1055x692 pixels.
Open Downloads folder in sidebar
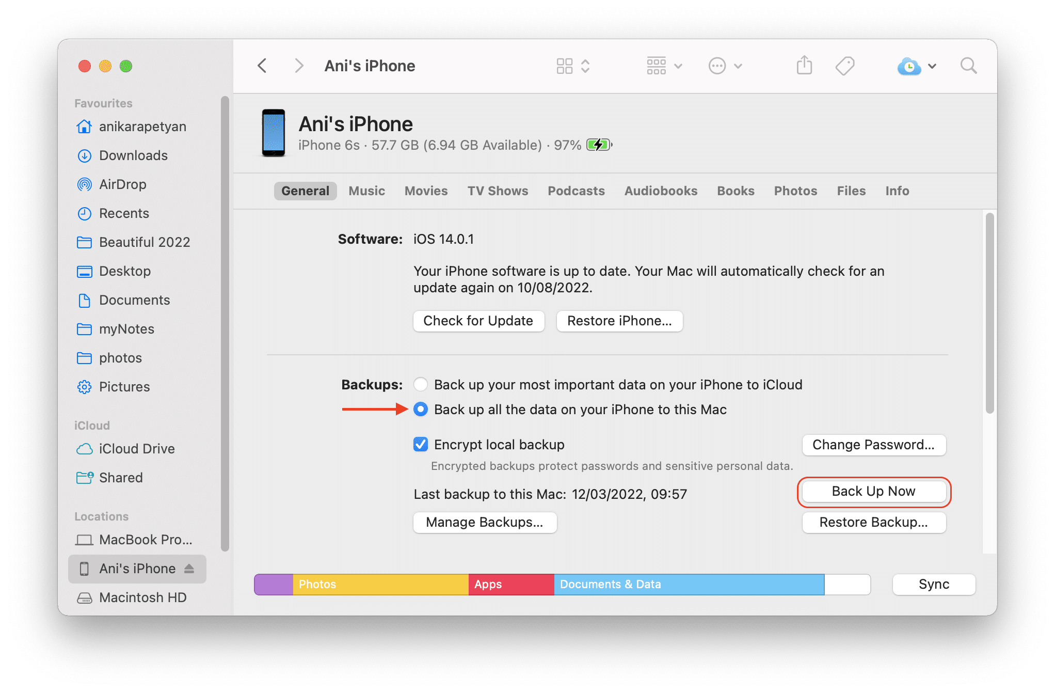coord(133,155)
